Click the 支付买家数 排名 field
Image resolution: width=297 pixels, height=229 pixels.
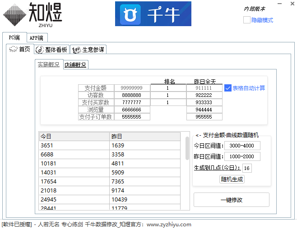[168, 102]
